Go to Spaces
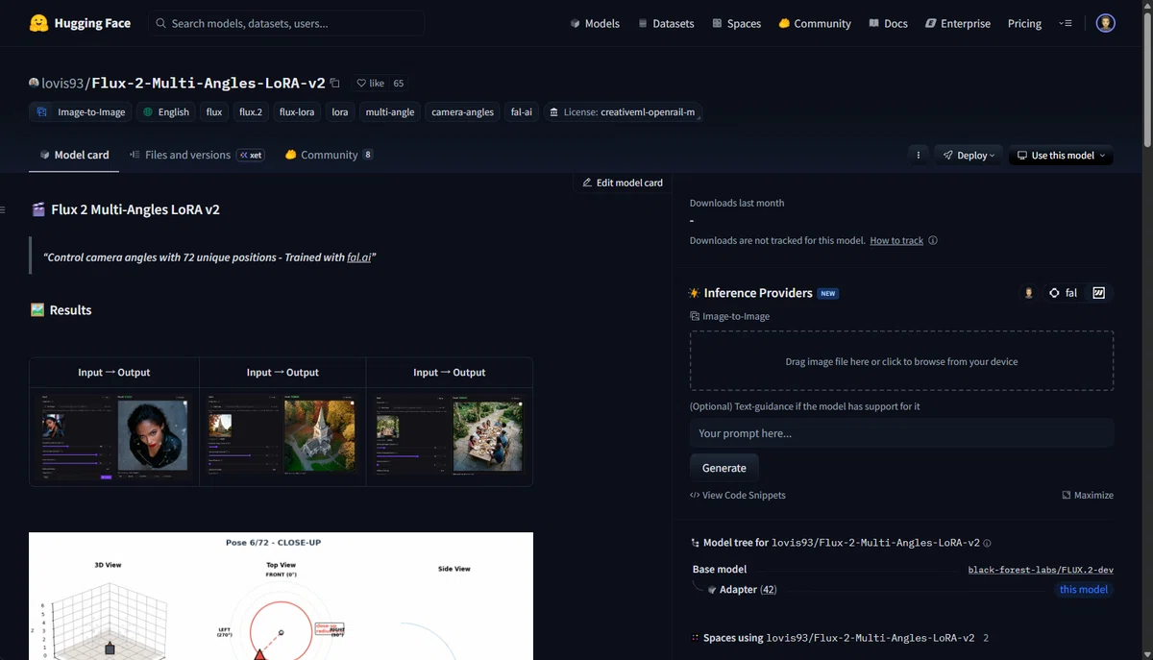Viewport: 1153px width, 660px height. click(736, 23)
